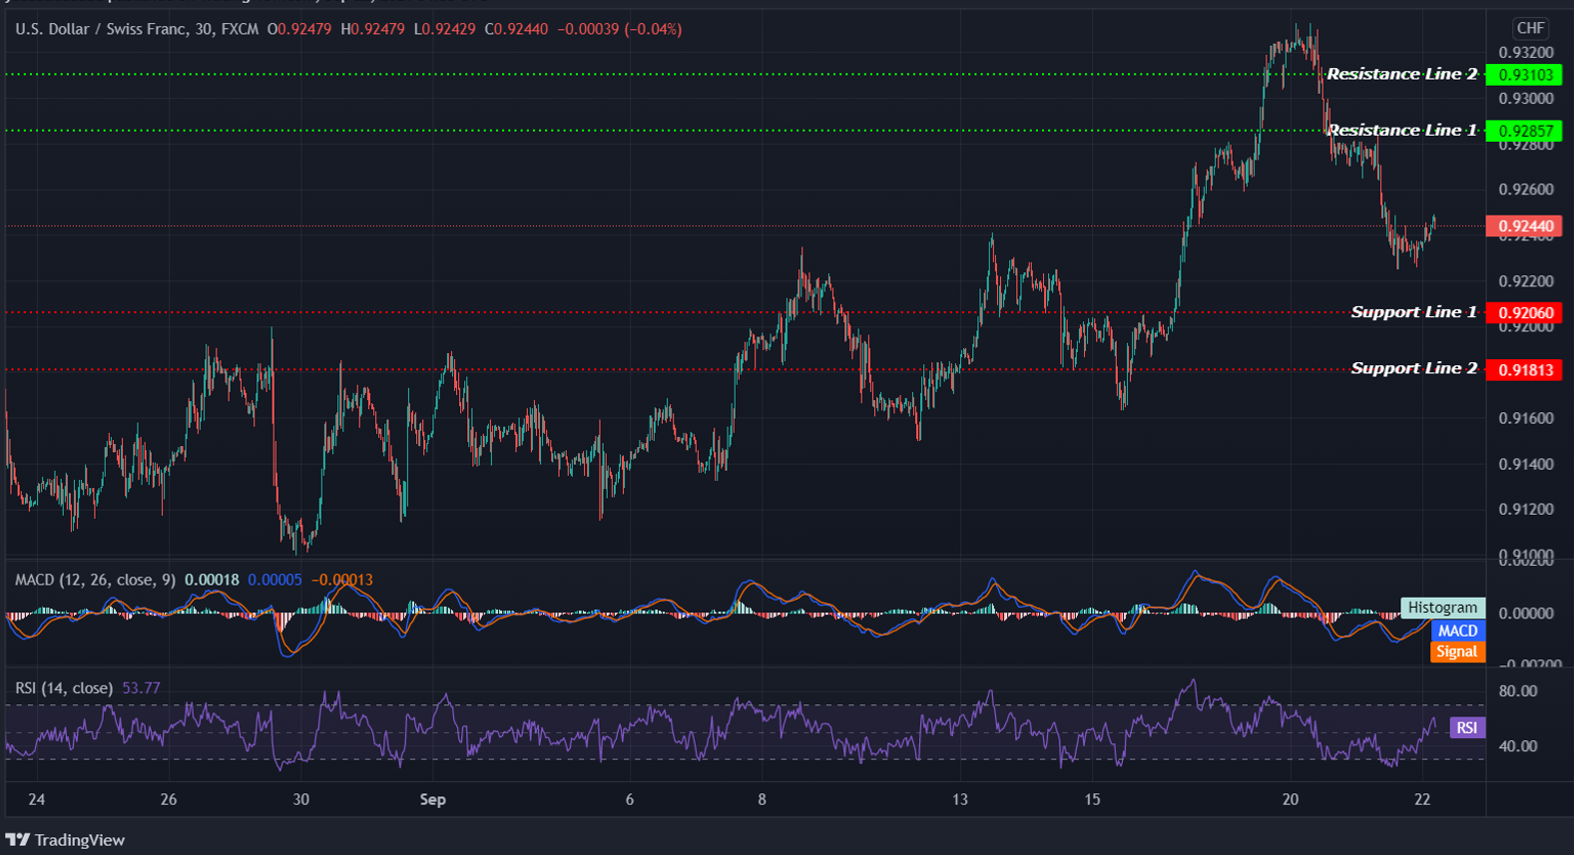The width and height of the screenshot is (1574, 855).
Task: Click the 30 date on time axis
Action: [x=301, y=799]
